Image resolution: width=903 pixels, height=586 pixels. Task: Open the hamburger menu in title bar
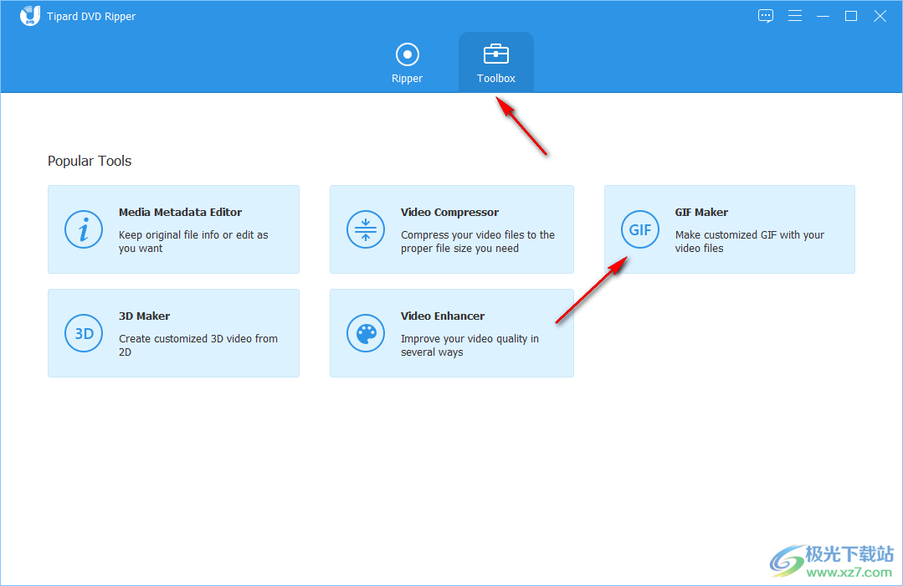(795, 16)
